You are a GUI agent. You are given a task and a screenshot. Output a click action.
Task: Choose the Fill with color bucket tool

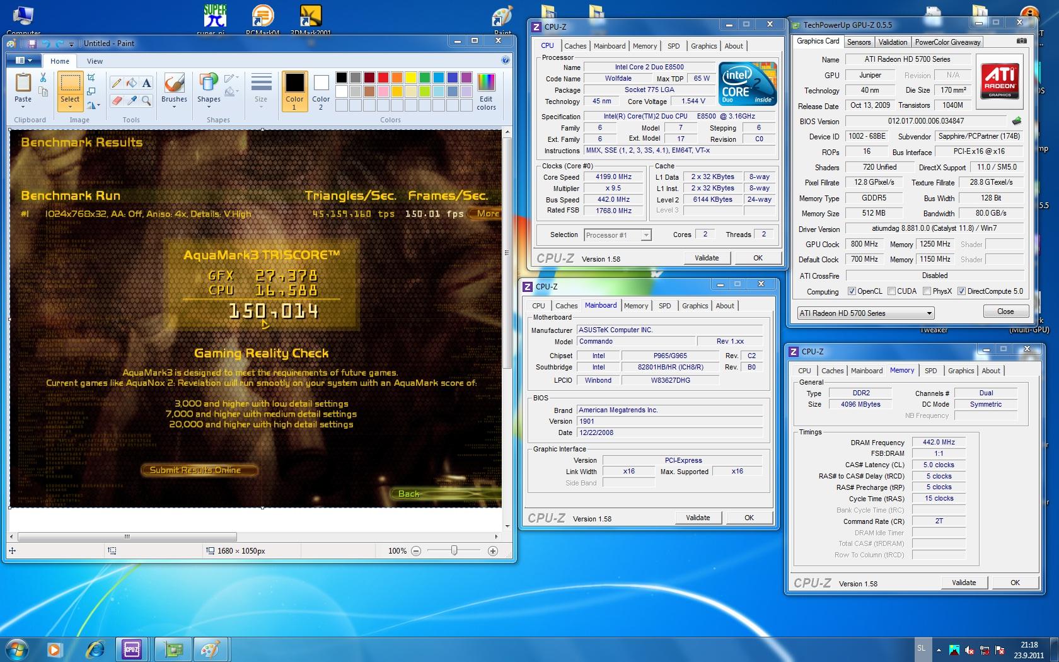click(131, 83)
